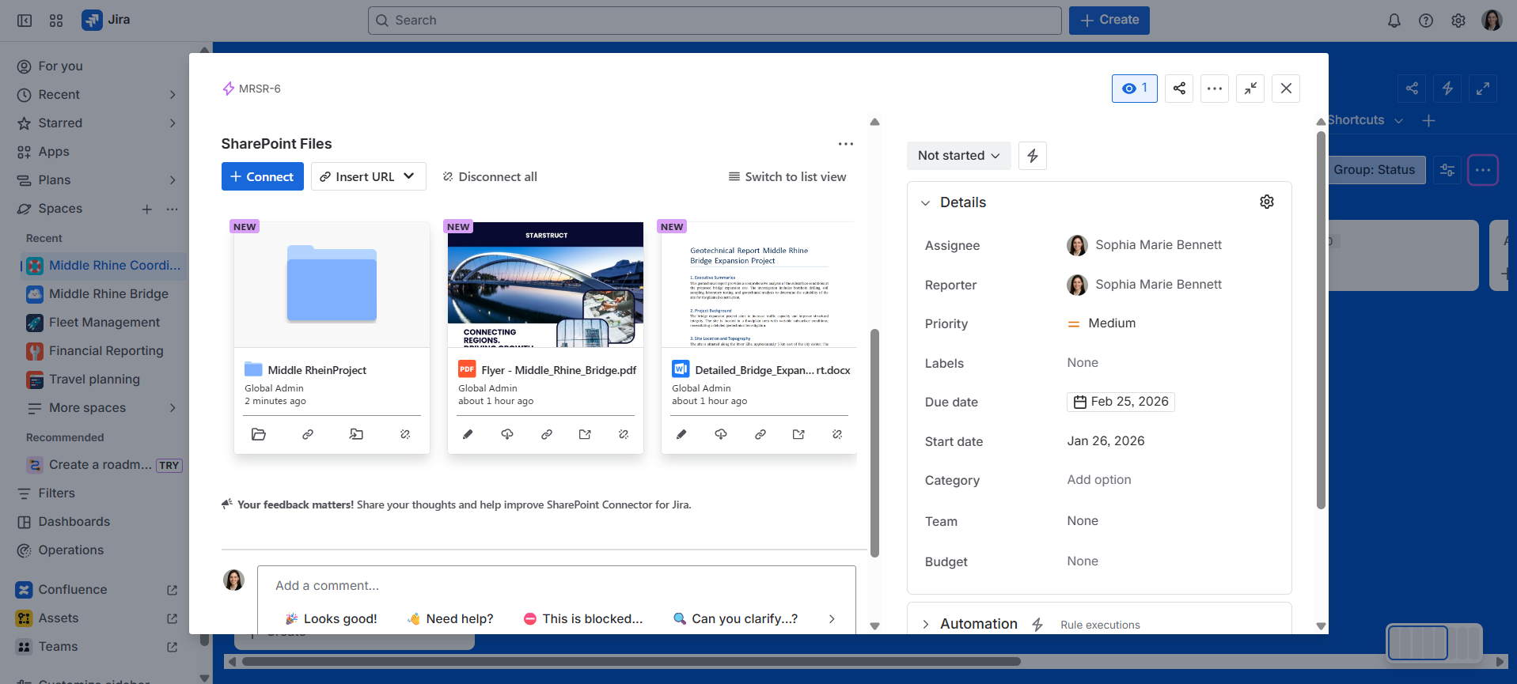Open the Not started status dropdown
Viewport: 1517px width, 684px height.
pyautogui.click(x=958, y=156)
